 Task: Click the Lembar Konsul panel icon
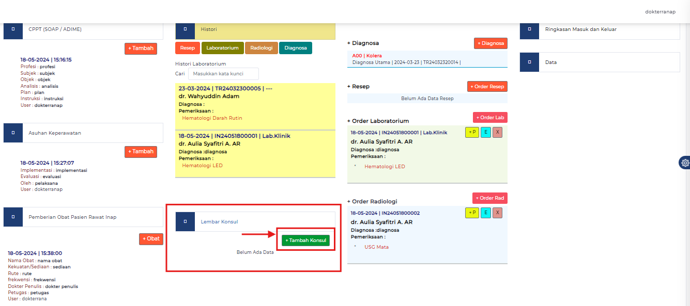[185, 222]
